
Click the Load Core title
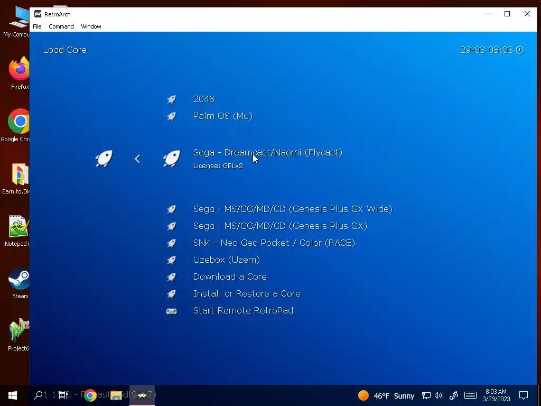coord(65,50)
